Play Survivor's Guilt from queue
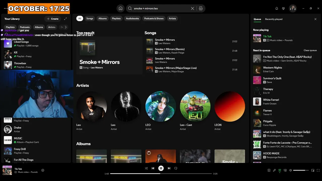 [286, 80]
